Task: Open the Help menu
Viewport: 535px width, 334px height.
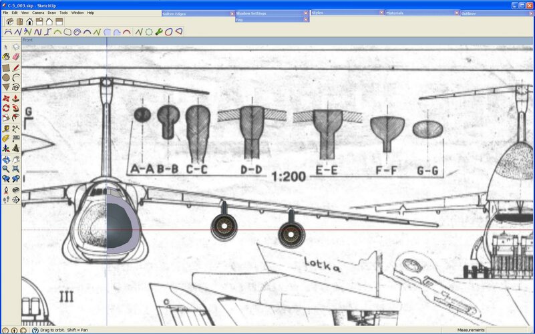Action: [90, 13]
